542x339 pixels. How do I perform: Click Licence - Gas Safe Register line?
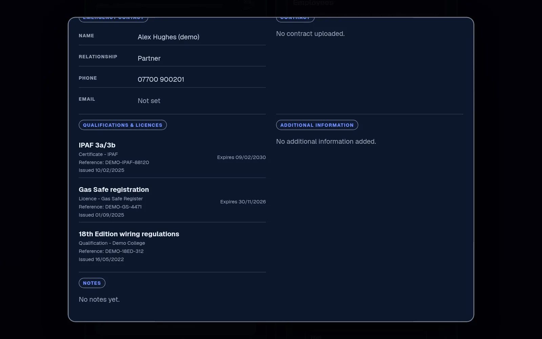[111, 199]
